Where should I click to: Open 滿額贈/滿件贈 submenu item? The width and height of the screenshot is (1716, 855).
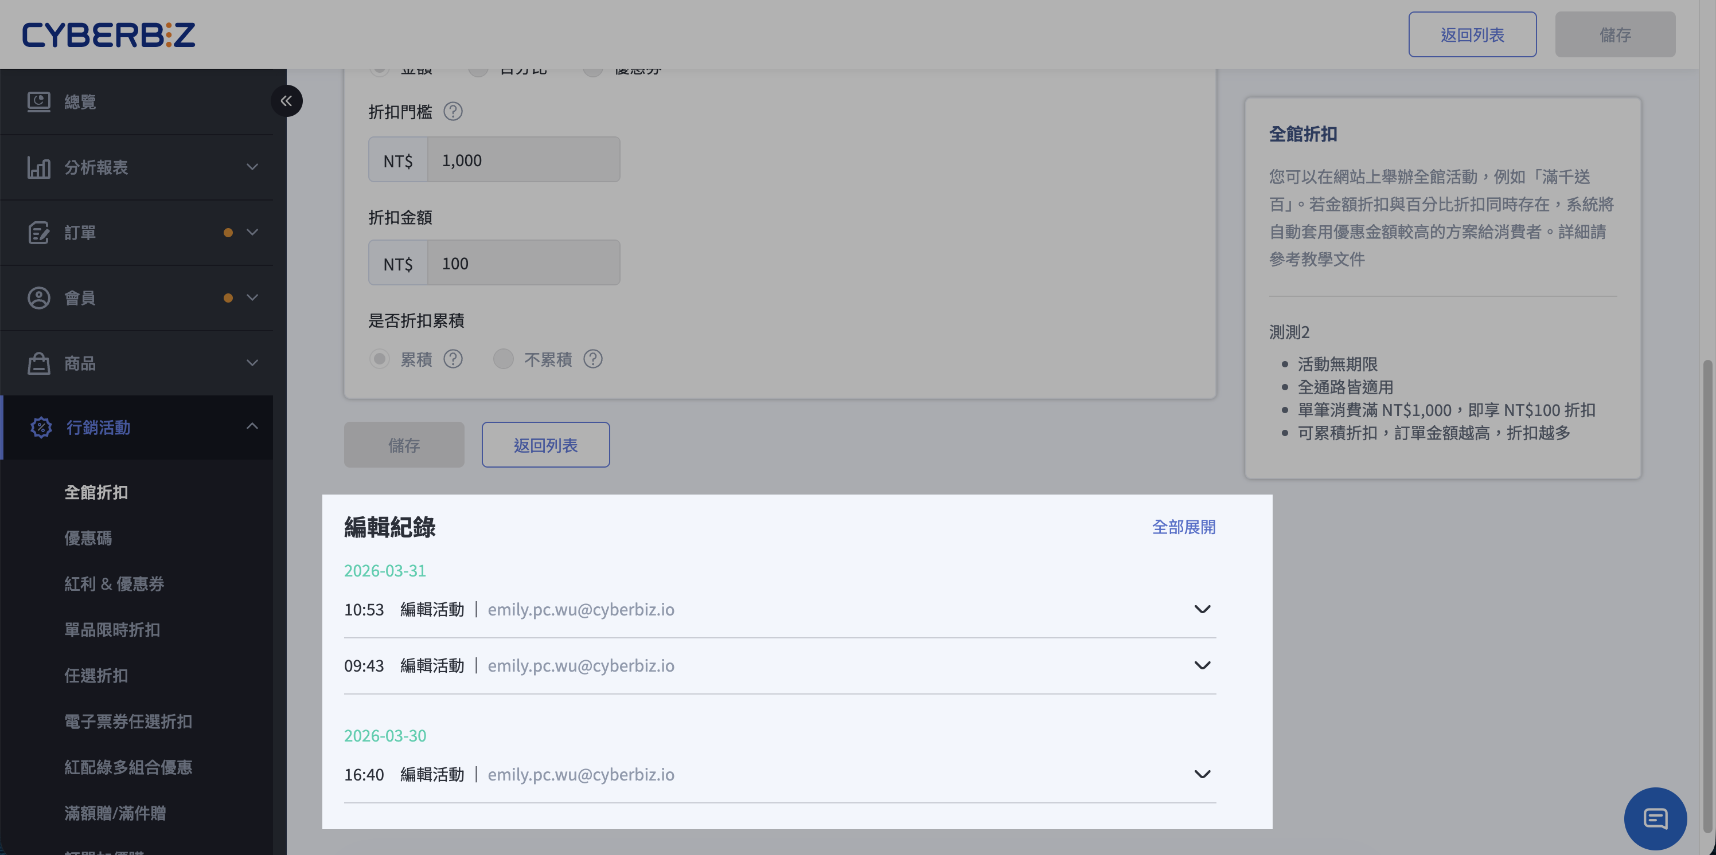coord(115,813)
